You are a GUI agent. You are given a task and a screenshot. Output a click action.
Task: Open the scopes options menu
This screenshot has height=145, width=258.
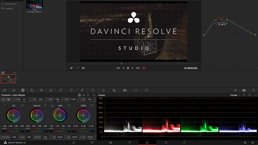point(255,95)
